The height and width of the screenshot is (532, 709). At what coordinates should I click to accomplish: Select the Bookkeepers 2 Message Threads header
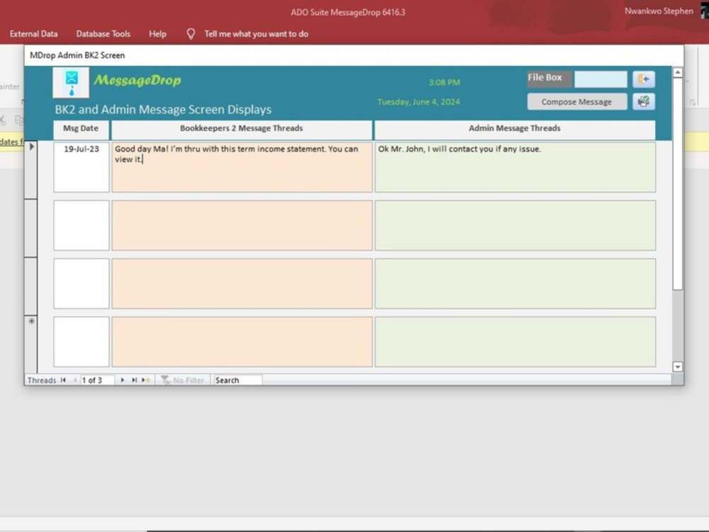pyautogui.click(x=242, y=129)
